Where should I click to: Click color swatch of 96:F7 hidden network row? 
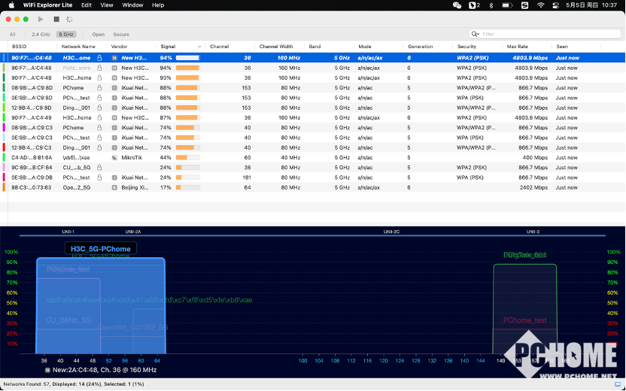click(4, 68)
